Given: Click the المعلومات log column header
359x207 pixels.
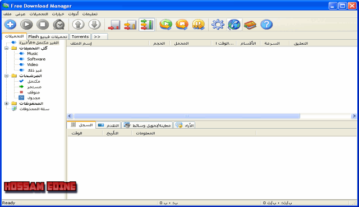Looking at the screenshot, I should click(x=194, y=133).
